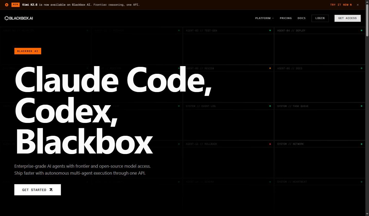Click the 'Claude Code, Codex, Blackbox' headline
The height and width of the screenshot is (216, 369).
point(113,110)
